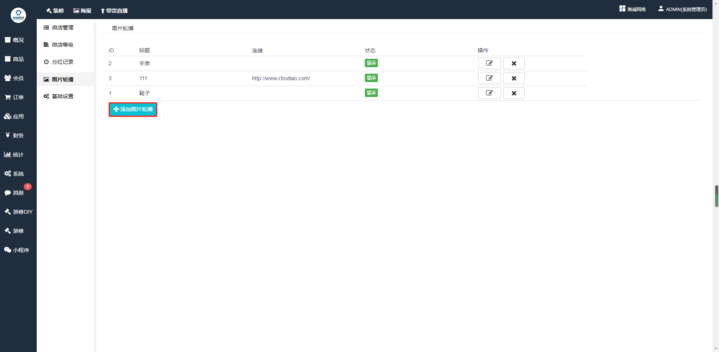The height and width of the screenshot is (352, 719).
Task: Click the site logo in the sidebar
Action: [18, 15]
